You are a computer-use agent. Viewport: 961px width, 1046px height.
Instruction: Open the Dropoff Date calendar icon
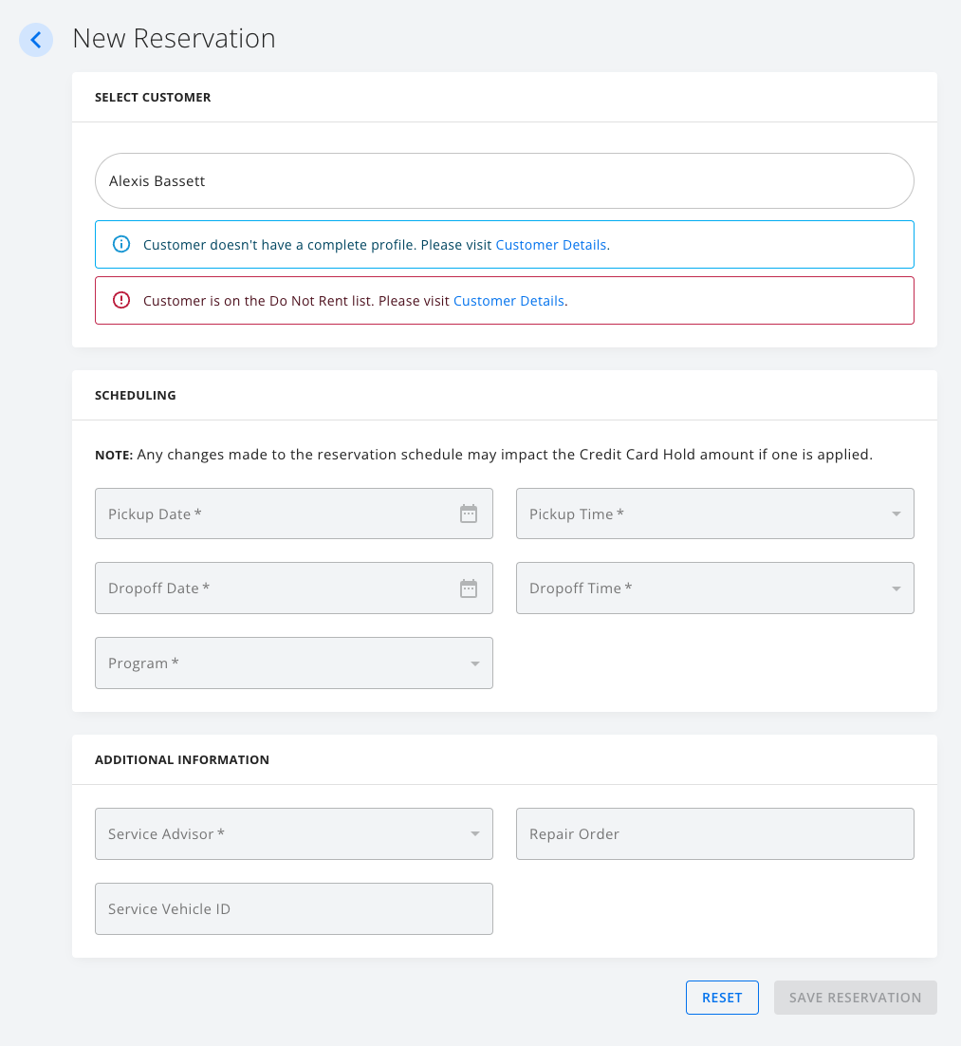[x=468, y=588]
